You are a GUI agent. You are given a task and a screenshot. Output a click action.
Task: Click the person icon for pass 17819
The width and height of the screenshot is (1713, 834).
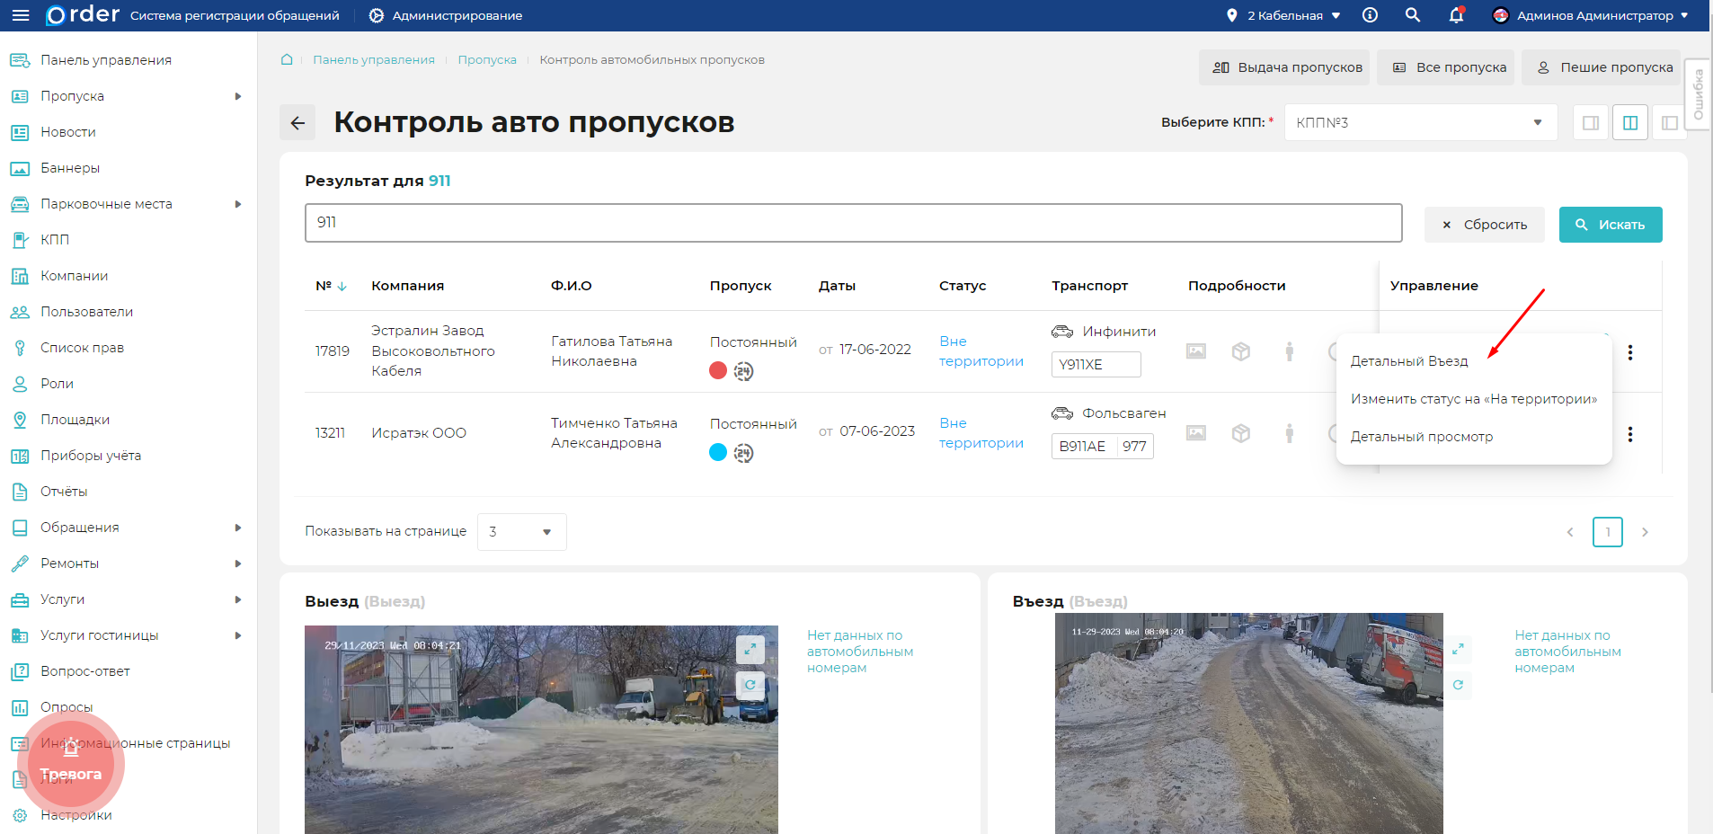point(1291,352)
